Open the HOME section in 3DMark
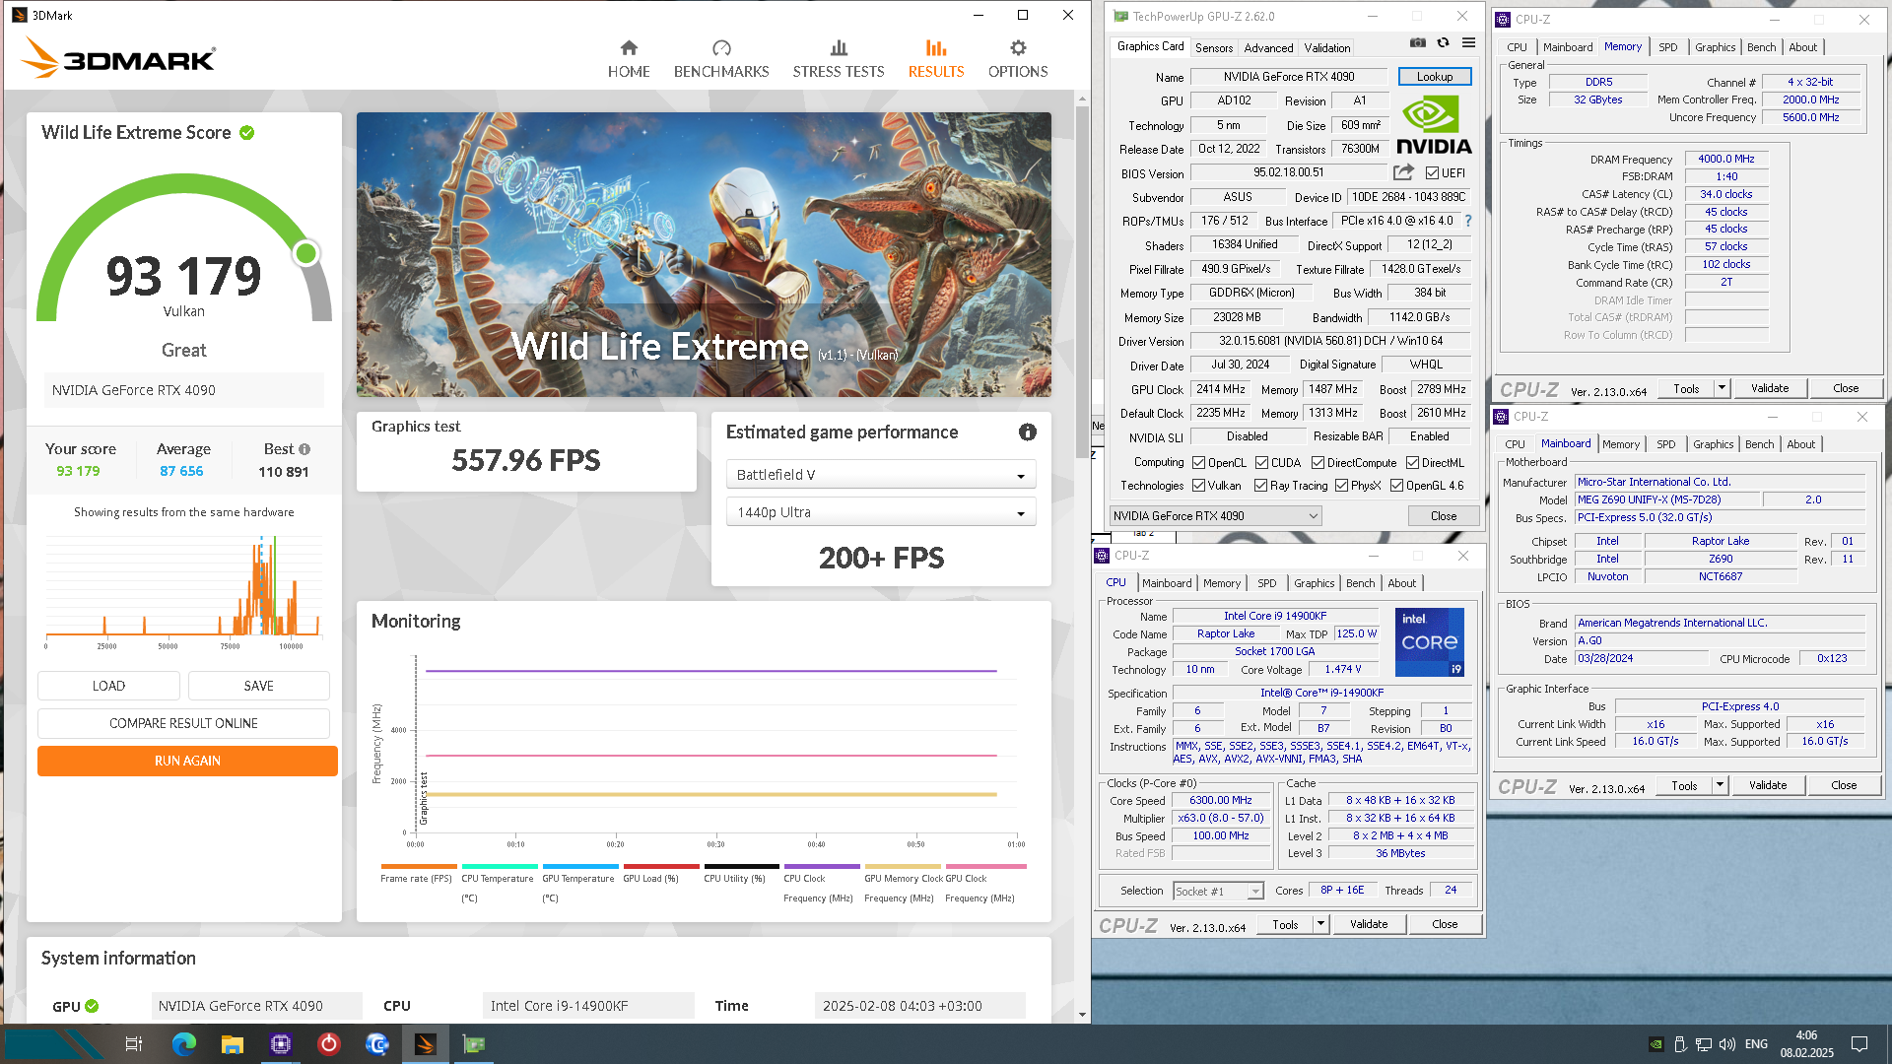Screen dimensions: 1892x1064 pyautogui.click(x=629, y=59)
